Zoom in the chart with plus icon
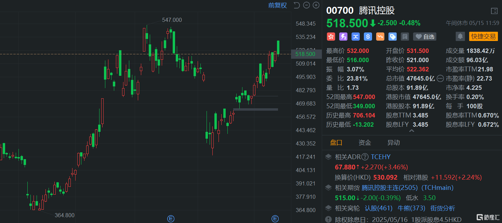The width and height of the screenshot is (502, 223). (316, 5)
